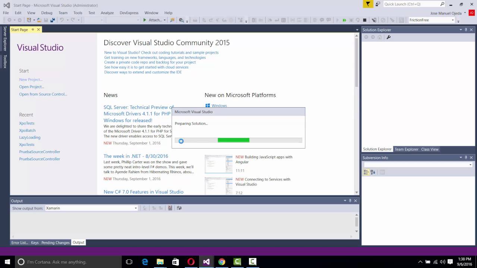The height and width of the screenshot is (268, 477).
Task: Open the Building JavaScript apps with Angular thumbnail
Action: (x=218, y=164)
